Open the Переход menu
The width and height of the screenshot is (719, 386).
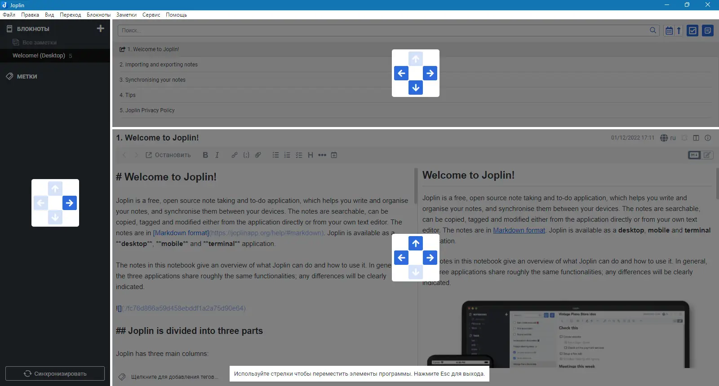point(71,15)
